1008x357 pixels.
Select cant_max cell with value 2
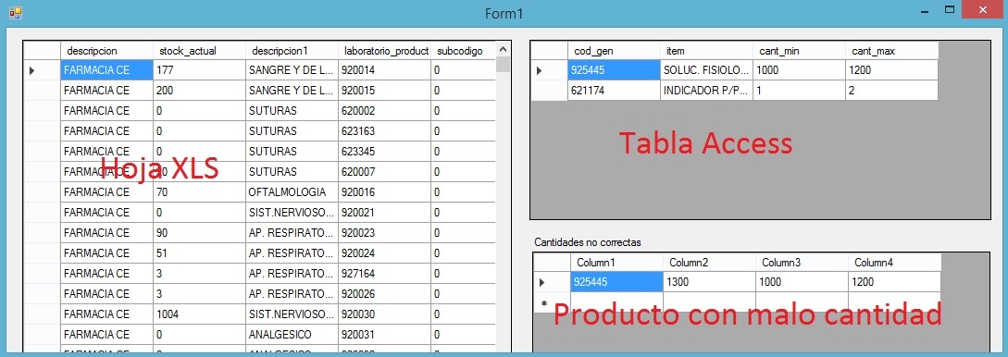pyautogui.click(x=891, y=92)
